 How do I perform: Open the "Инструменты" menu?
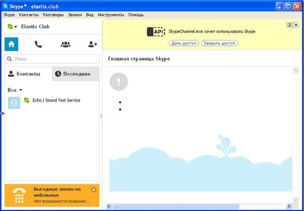click(111, 15)
